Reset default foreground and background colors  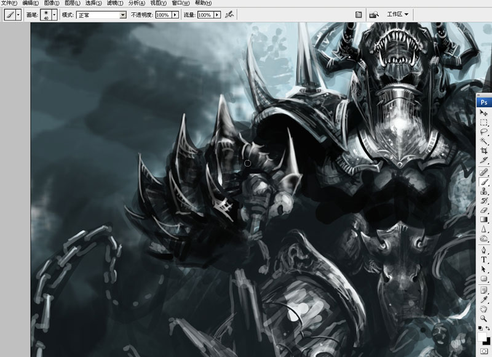(480, 328)
